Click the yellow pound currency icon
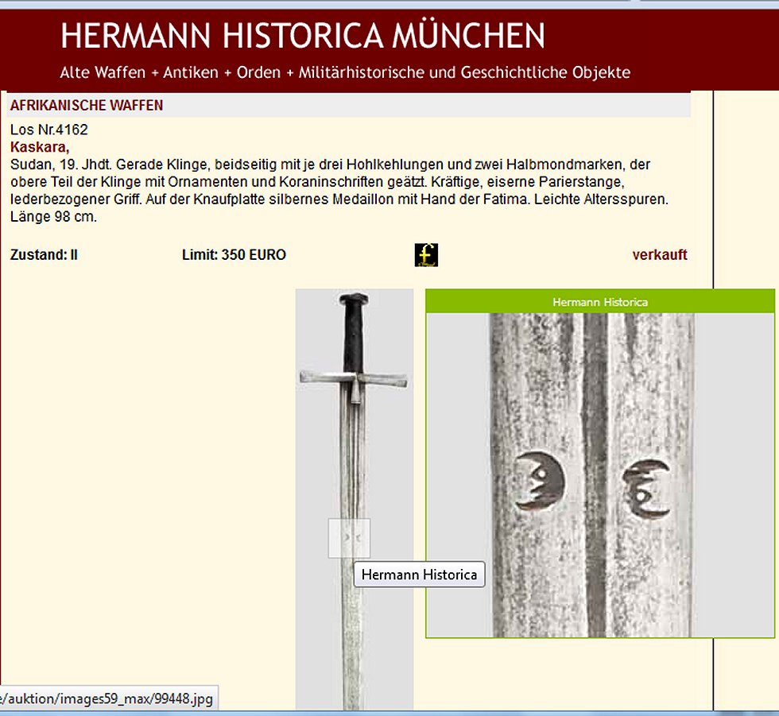 coord(426,255)
